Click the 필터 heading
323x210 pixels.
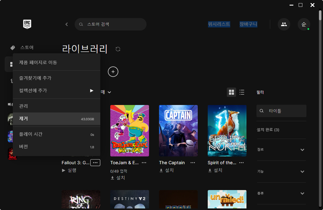coord(260,92)
